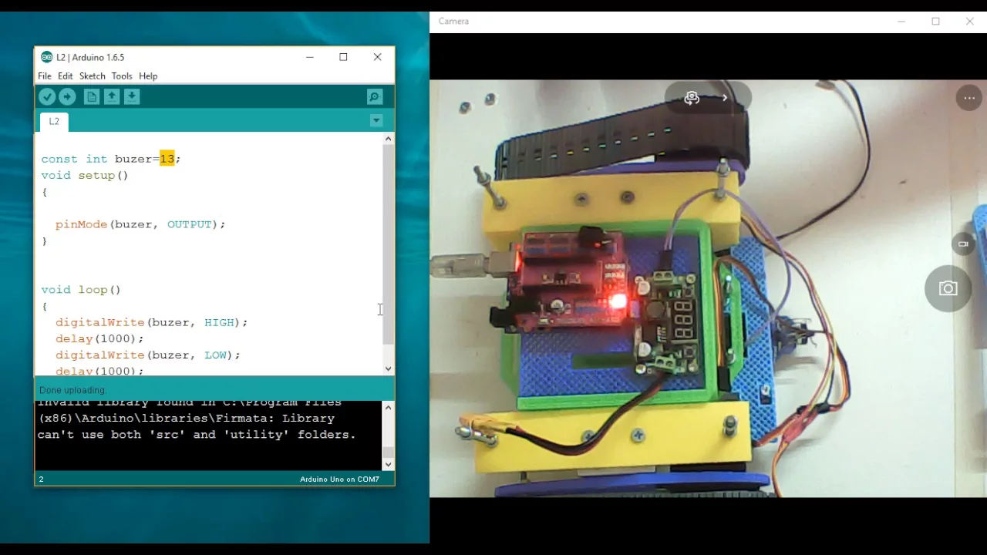Click the Arduino logo in the title bar
The height and width of the screenshot is (555, 987).
46,57
